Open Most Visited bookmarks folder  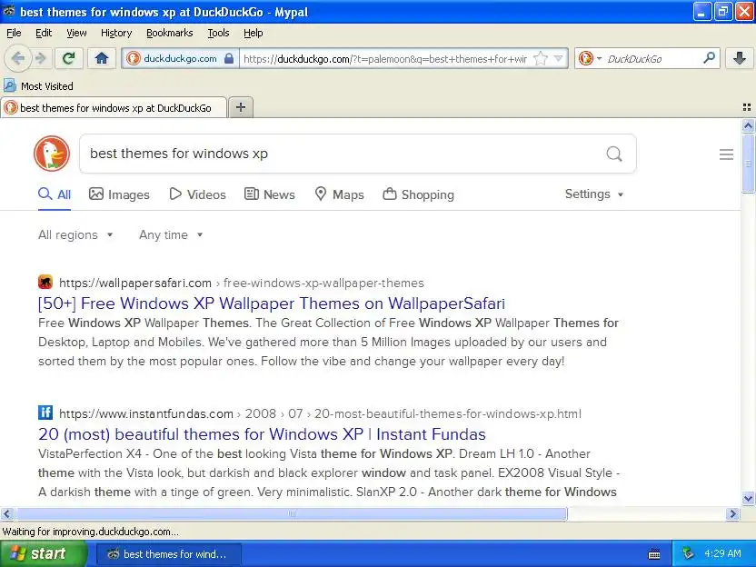[39, 86]
